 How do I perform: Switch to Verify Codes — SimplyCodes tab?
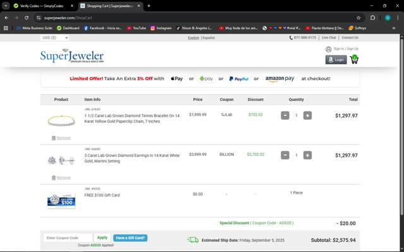pos(41,6)
